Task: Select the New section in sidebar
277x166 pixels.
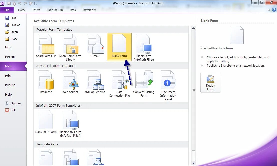Action: pos(13,66)
